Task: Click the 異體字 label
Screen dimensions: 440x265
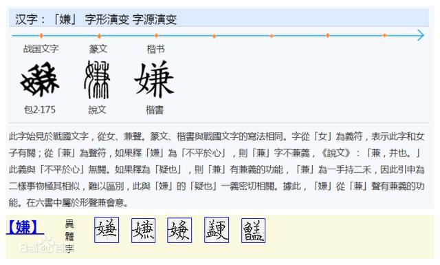Action: [x=69, y=236]
